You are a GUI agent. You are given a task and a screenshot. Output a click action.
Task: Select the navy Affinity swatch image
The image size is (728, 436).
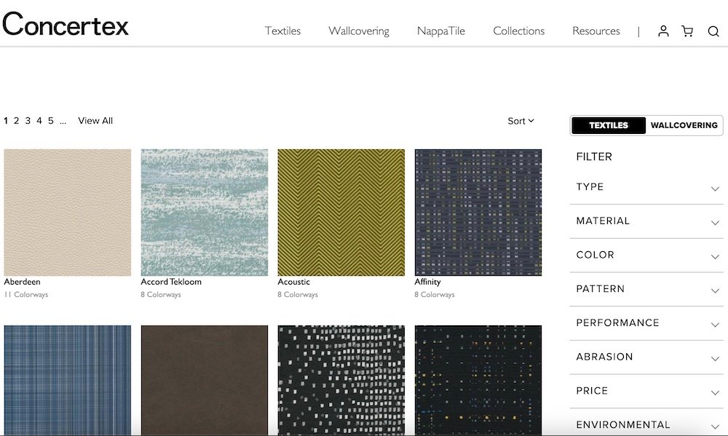point(478,213)
